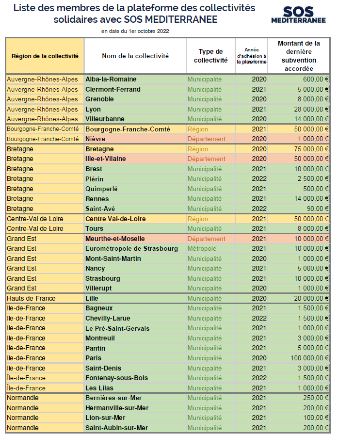
Task: Select the "Région de la collectivité" column header
Action: (x=45, y=56)
